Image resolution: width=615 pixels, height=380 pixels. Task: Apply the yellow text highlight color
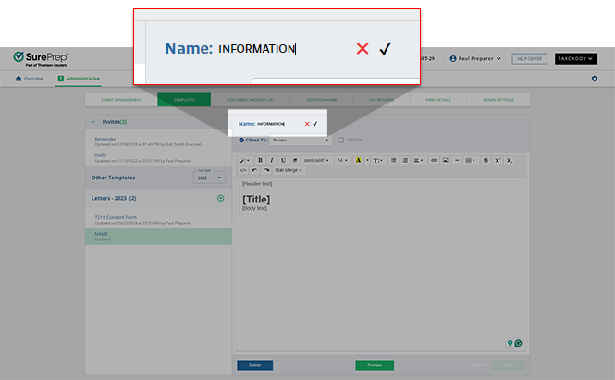(x=358, y=160)
